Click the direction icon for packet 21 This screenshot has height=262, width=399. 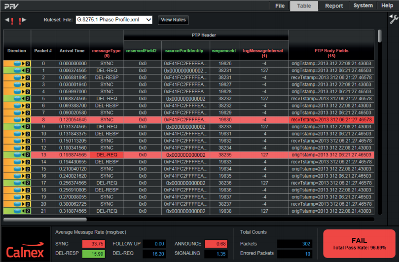pos(17,211)
